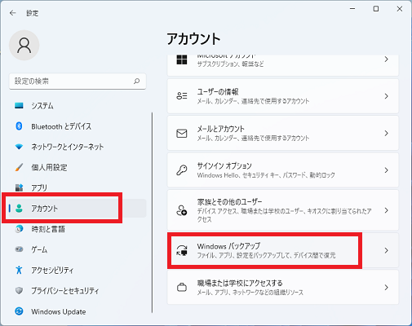Click the アプリ icon in sidebar
The height and width of the screenshot is (326, 412).
[19, 187]
